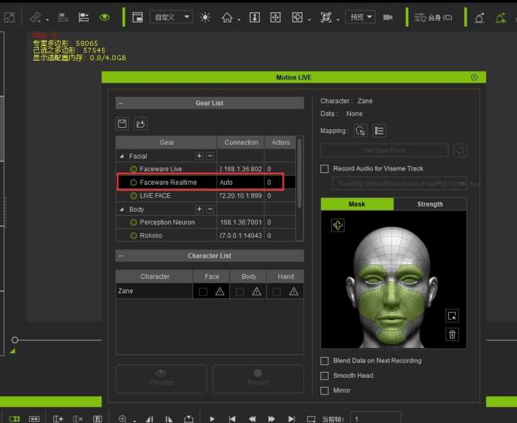This screenshot has height=423, width=517.
Task: Click the select-all icon in mask panel
Action: [x=452, y=316]
